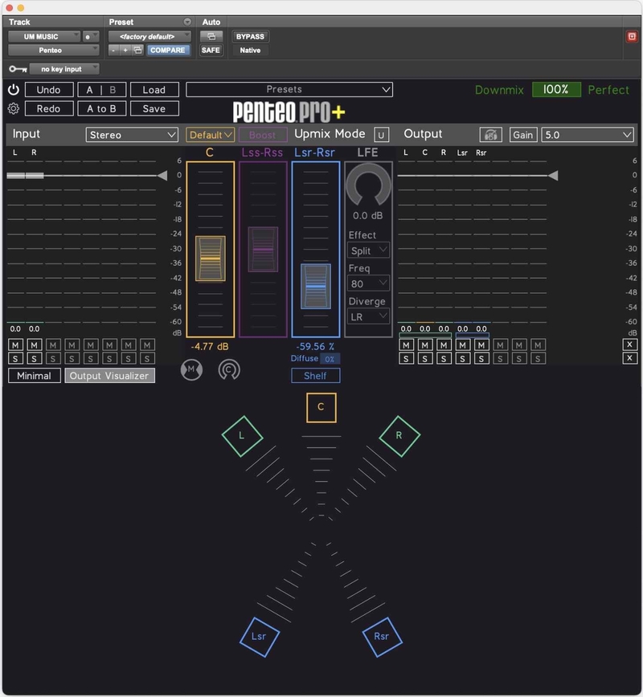Click the Rsr speaker diamond in visualizer
Viewport: 643px width, 697px height.
pos(382,637)
